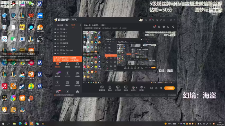225x126 pixels.
Task: Open the phone-as-camera help link
Action: 65,95
